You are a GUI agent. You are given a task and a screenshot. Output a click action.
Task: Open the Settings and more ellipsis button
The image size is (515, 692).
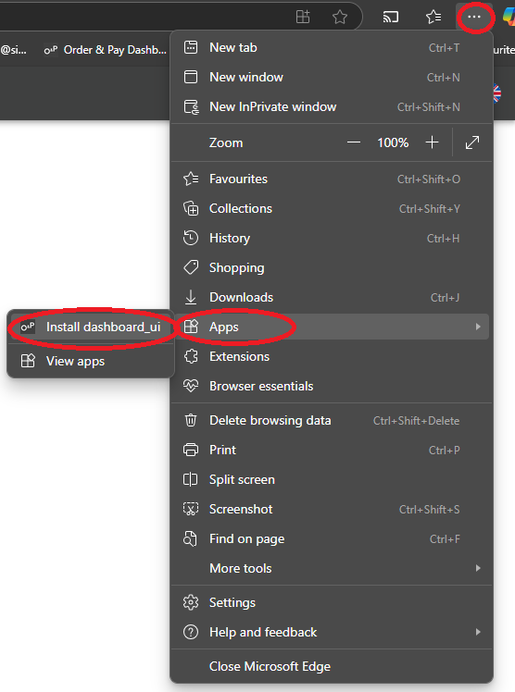coord(474,17)
